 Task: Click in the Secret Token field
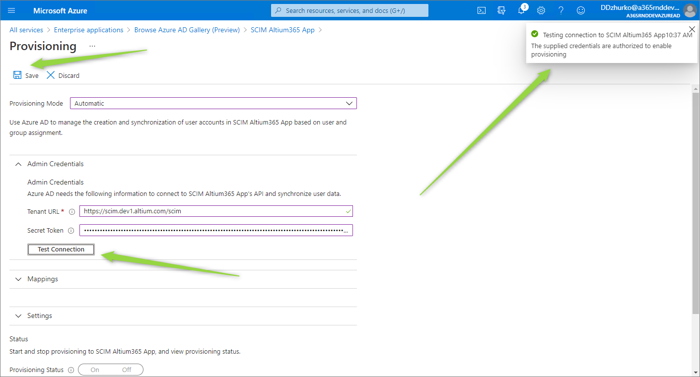[x=213, y=231]
